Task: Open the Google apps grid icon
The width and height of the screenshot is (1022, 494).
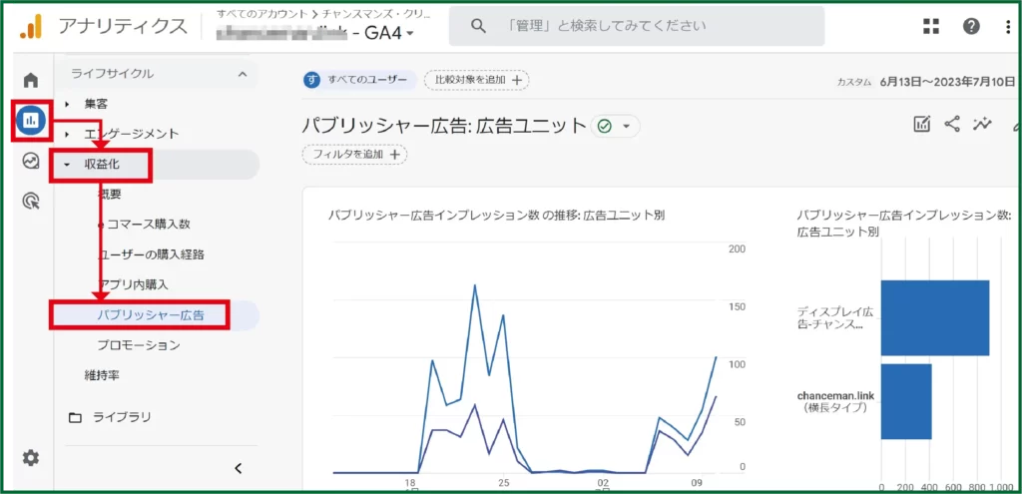Action: click(931, 26)
